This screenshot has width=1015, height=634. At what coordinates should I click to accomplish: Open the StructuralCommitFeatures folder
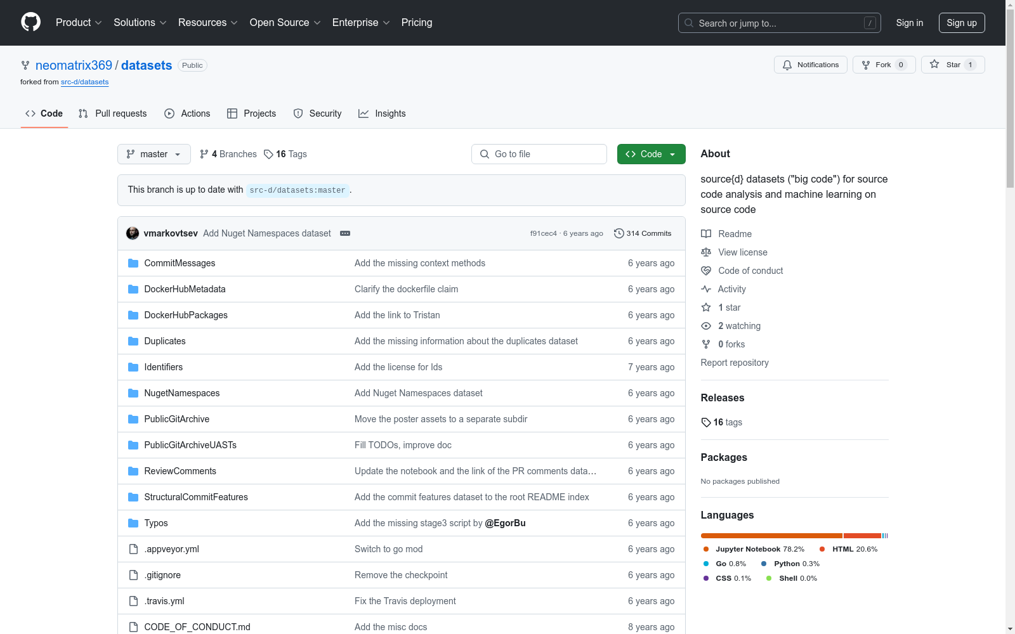click(196, 497)
